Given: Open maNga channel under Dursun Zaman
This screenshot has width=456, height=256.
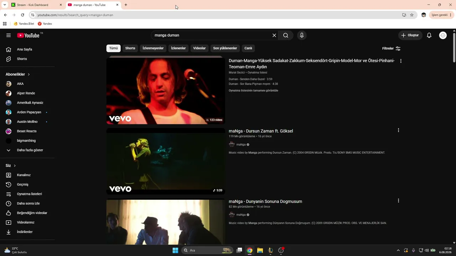Looking at the screenshot, I should (241, 145).
